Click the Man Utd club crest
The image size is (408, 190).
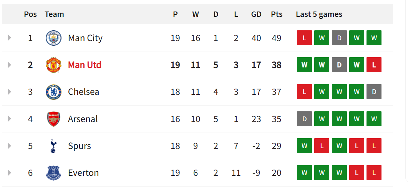coord(53,65)
